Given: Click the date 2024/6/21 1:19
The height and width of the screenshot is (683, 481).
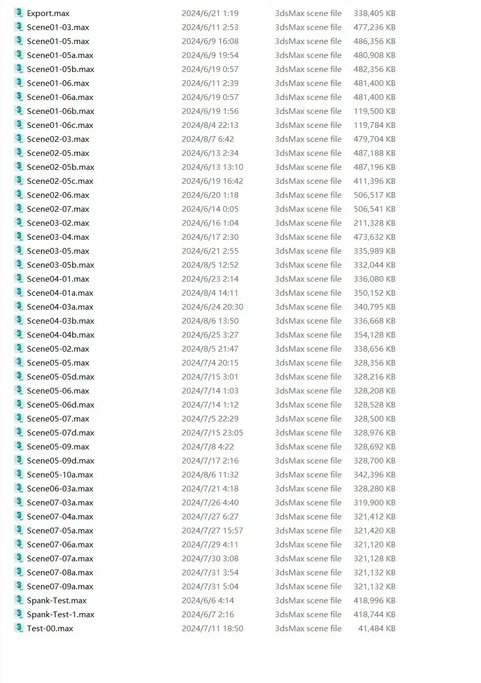Looking at the screenshot, I should 210,13.
